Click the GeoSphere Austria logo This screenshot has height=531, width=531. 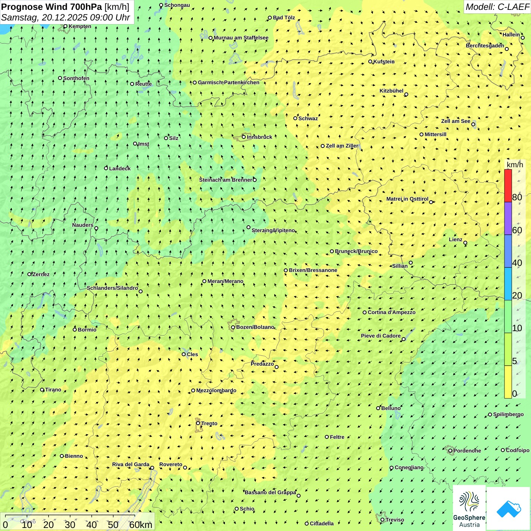[x=469, y=509]
